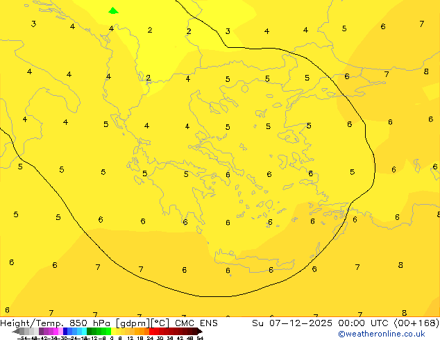Pick the cyan segment of the temperature legend
Screen dimensions: 440x340
point(81,332)
